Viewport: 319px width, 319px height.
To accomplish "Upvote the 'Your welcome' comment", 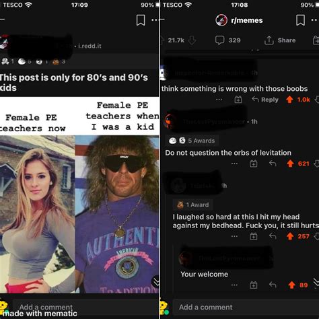I will coord(291,285).
